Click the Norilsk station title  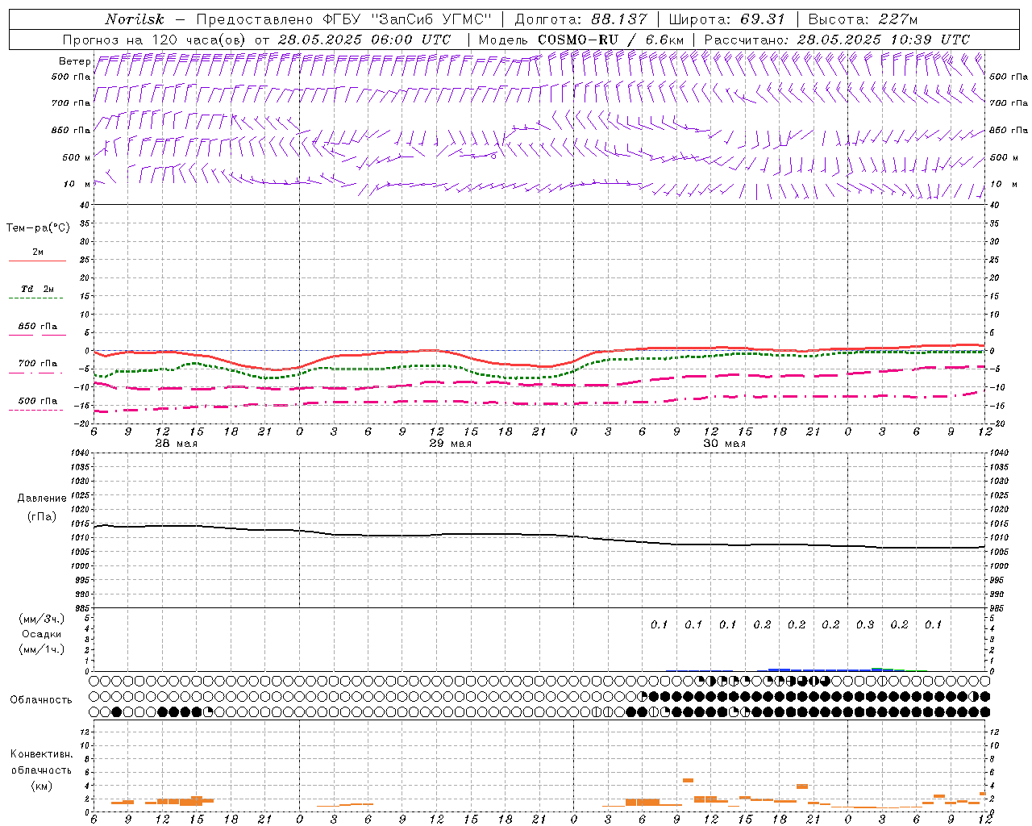[x=134, y=19]
